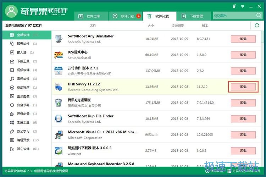Image resolution: width=266 pixels, height=177 pixels.
Task: Click the software list vertical scrollbar
Action: [x=262, y=37]
